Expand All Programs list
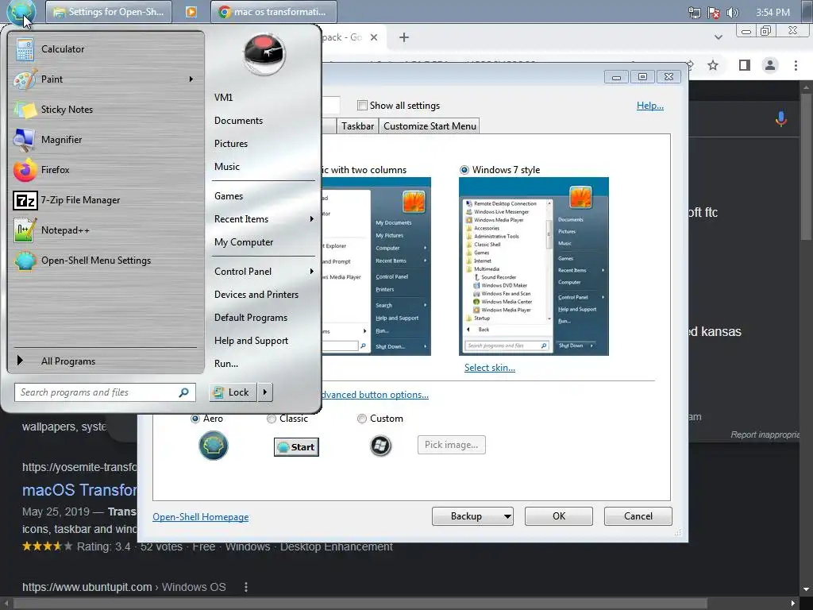The height and width of the screenshot is (610, 813). click(106, 361)
